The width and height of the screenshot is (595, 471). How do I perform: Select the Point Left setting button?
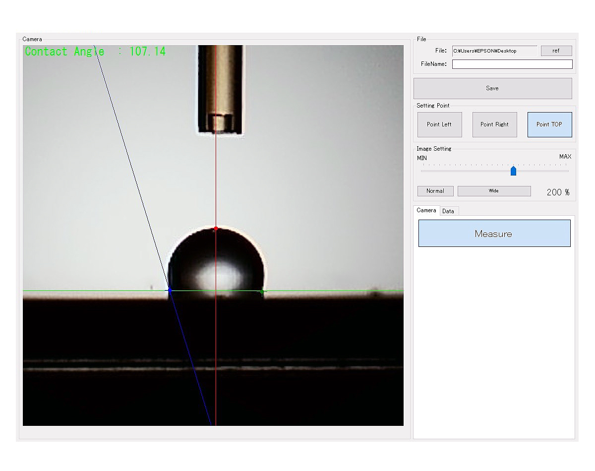[440, 124]
